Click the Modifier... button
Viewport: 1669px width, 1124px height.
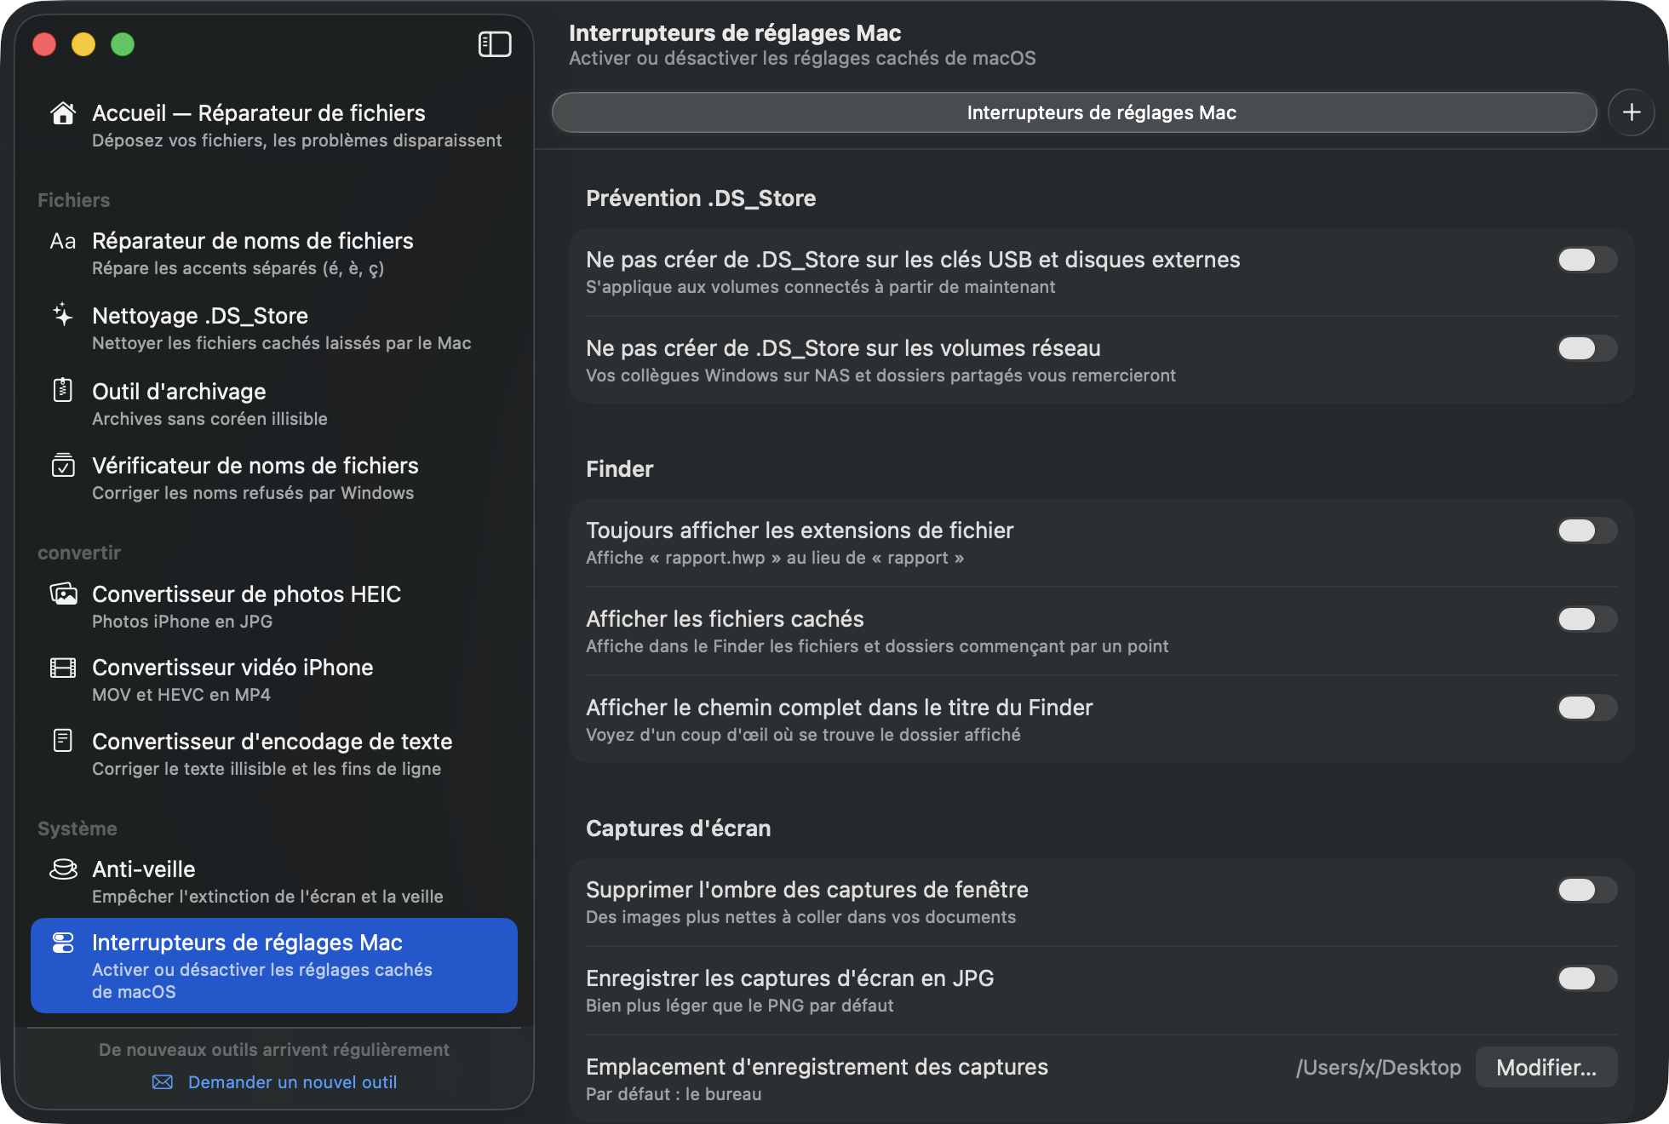tap(1546, 1067)
